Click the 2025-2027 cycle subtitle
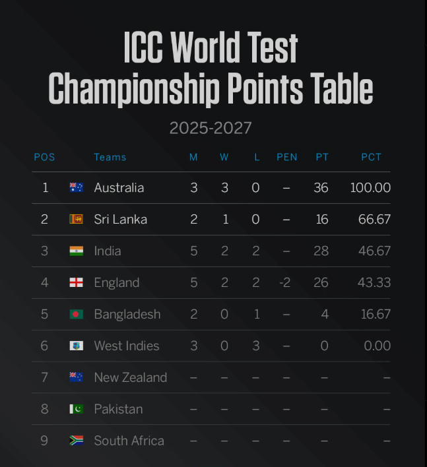The height and width of the screenshot is (467, 427). [211, 128]
